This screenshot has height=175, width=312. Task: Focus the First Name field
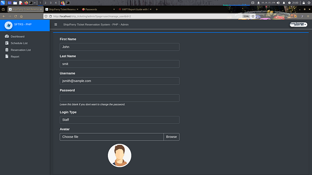119,47
